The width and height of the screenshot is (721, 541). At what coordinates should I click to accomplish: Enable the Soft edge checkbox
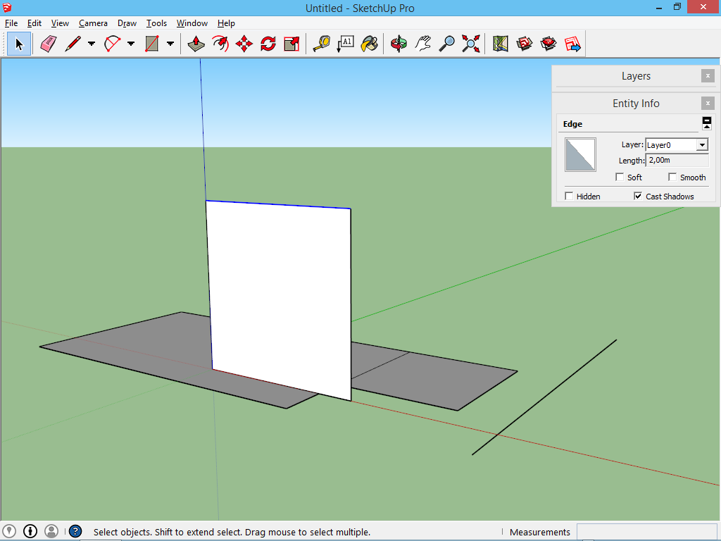tap(620, 178)
